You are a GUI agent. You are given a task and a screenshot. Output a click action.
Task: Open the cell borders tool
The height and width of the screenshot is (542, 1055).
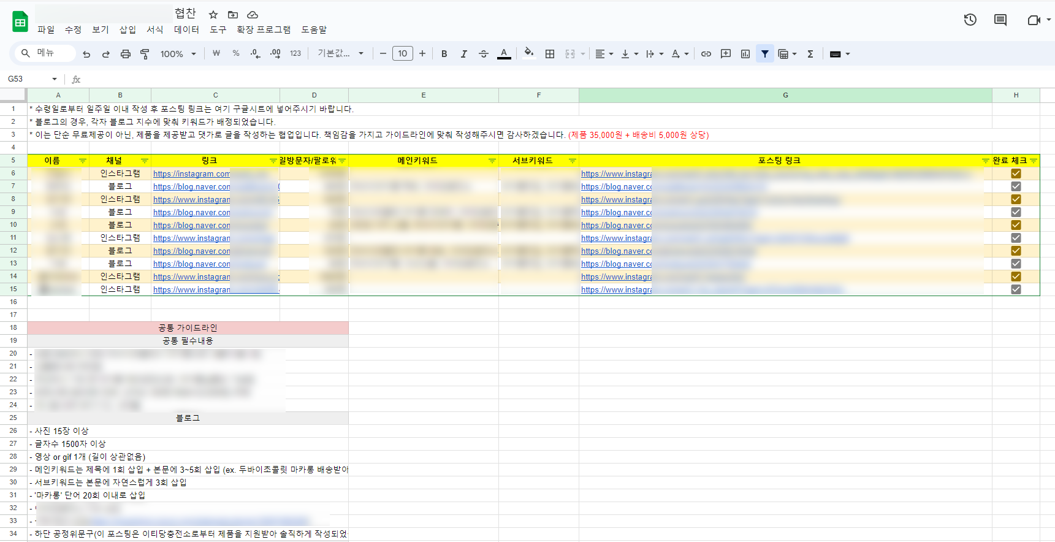(550, 54)
